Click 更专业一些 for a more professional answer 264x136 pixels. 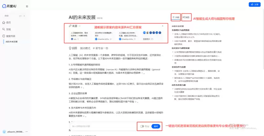tap(100, 48)
